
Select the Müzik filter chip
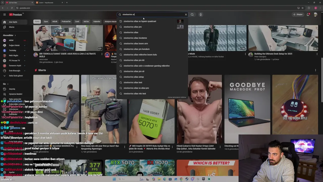click(55, 21)
